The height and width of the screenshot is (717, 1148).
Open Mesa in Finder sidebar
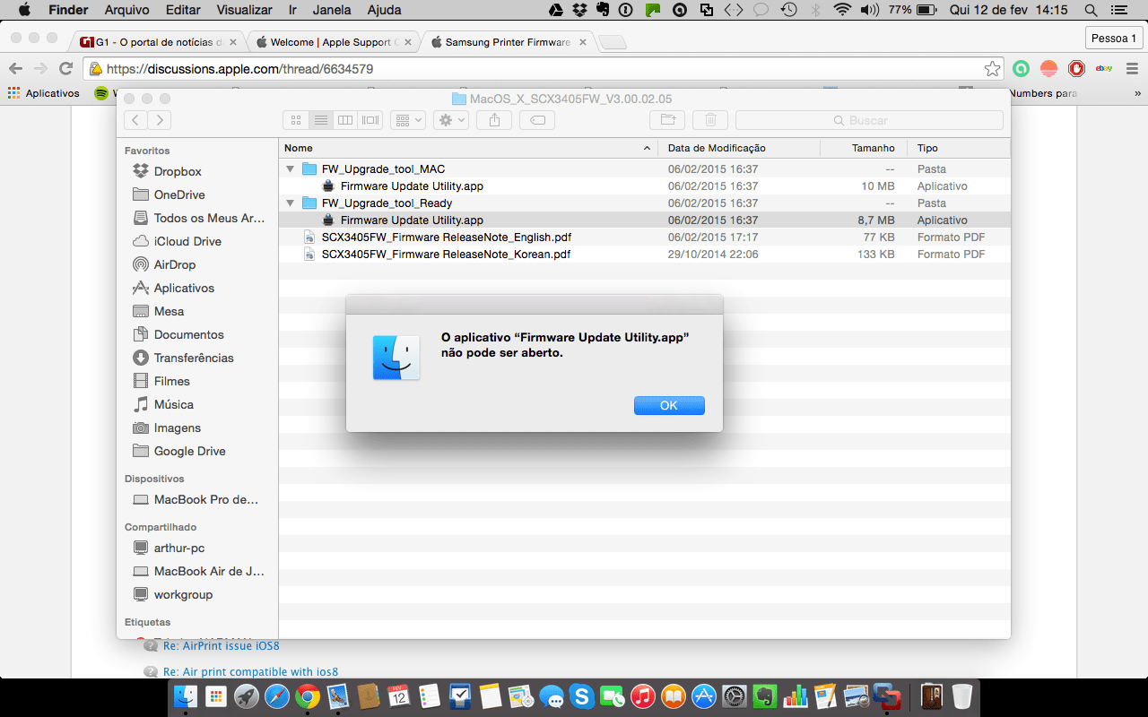pyautogui.click(x=168, y=311)
